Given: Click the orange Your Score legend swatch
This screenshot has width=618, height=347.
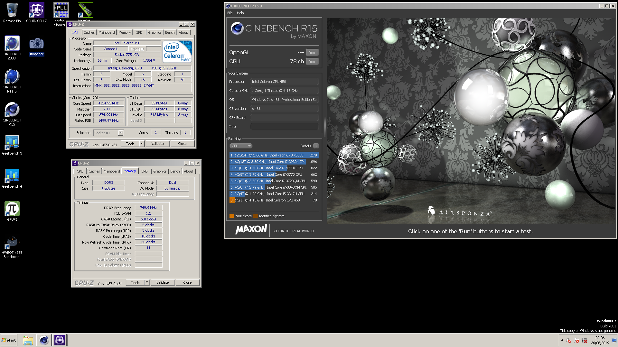Looking at the screenshot, I should (232, 216).
